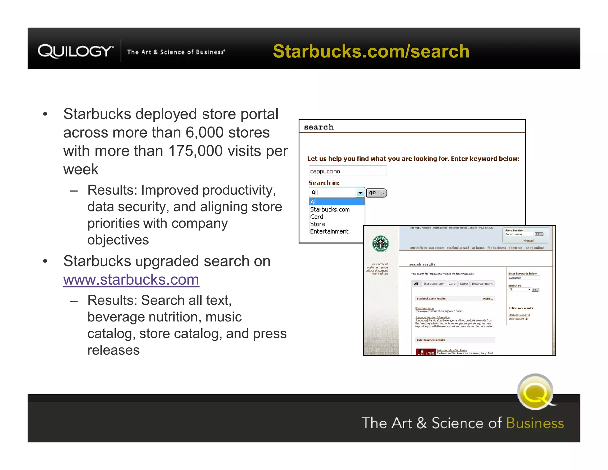Switch to the Starbucks.com results tab
This screenshot has height=470, width=608.
click(x=434, y=284)
